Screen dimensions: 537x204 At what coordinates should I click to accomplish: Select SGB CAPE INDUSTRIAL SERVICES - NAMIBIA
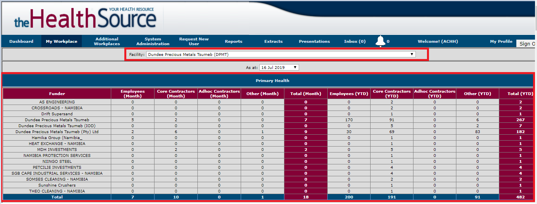[57, 173]
